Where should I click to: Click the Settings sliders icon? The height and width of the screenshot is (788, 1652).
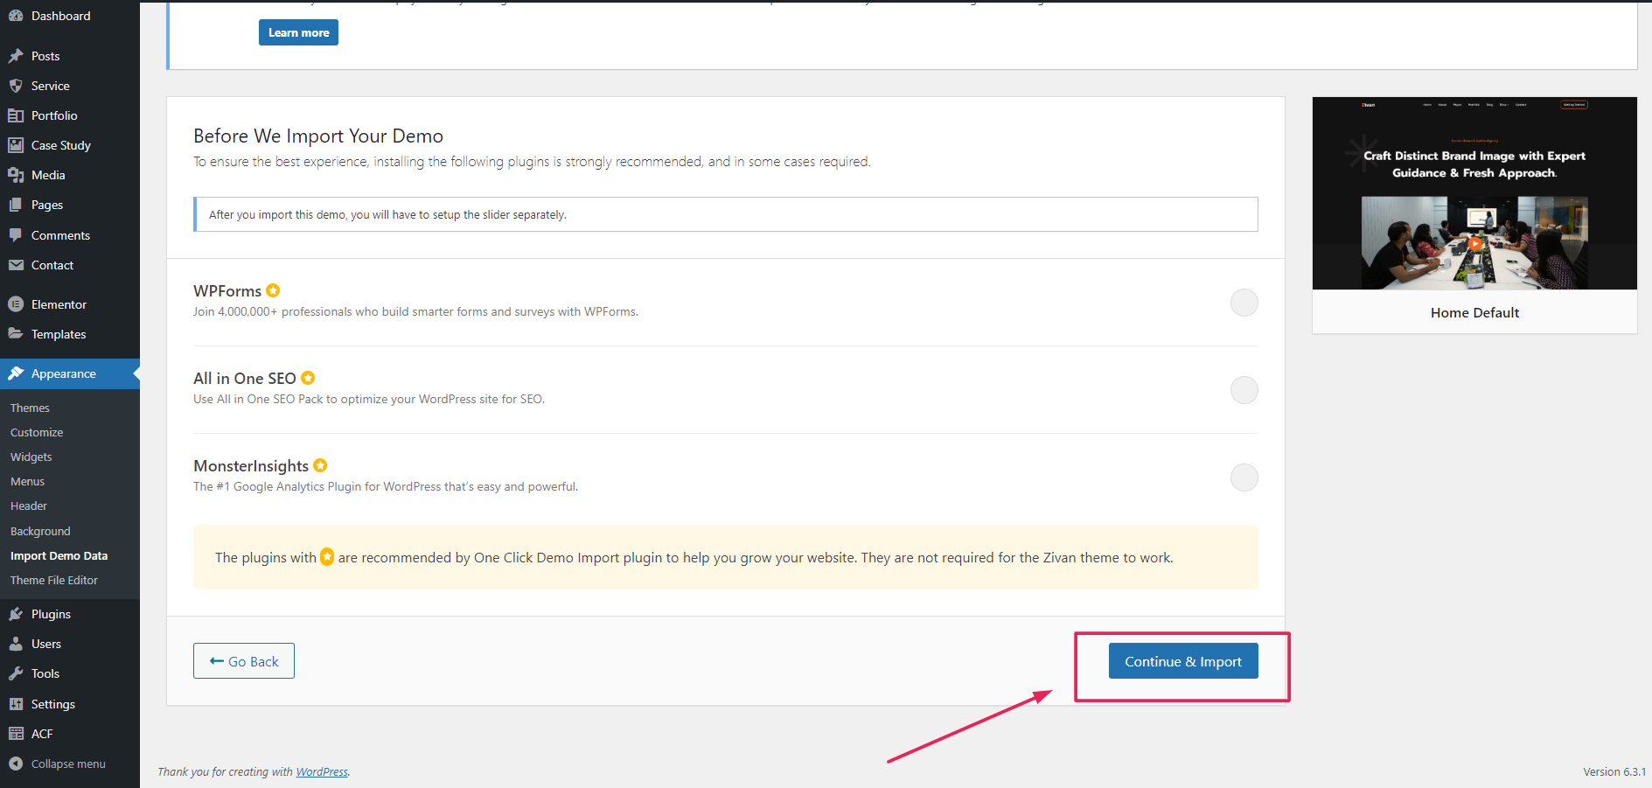coord(16,704)
